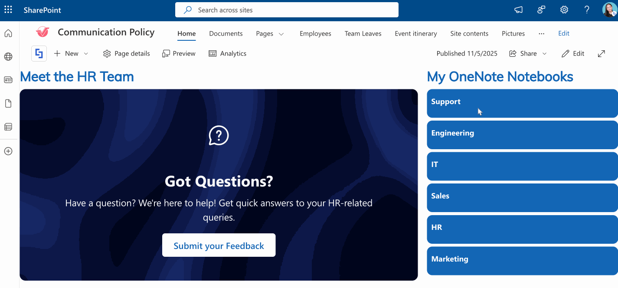The width and height of the screenshot is (618, 288).
Task: Open the Employees navigation item
Action: coord(315,33)
